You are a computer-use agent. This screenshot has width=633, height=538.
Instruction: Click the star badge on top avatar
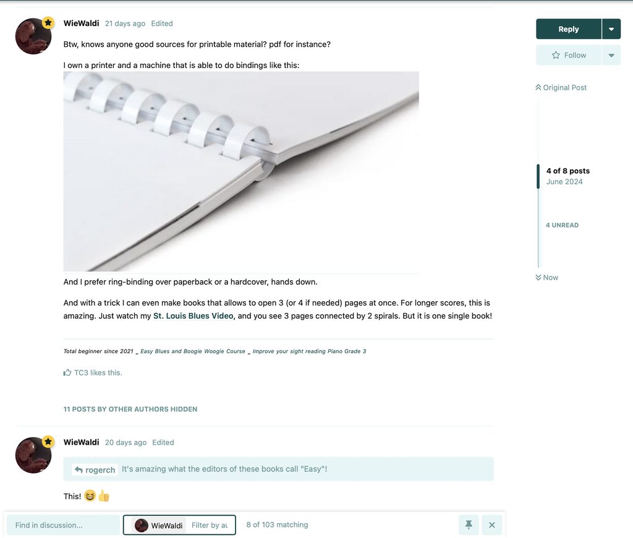(x=48, y=23)
